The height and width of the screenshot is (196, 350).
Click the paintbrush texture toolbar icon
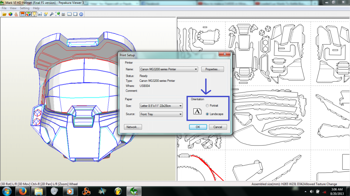click(x=16, y=14)
